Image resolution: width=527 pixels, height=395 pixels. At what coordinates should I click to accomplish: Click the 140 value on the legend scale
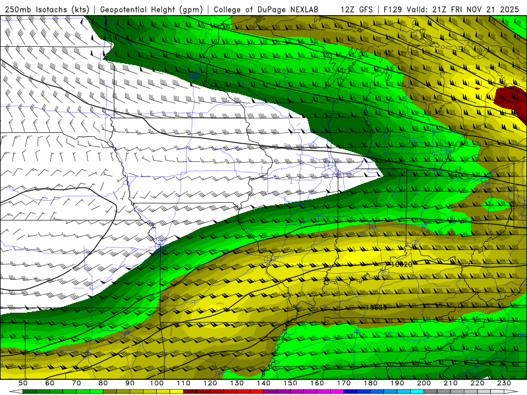point(263,383)
